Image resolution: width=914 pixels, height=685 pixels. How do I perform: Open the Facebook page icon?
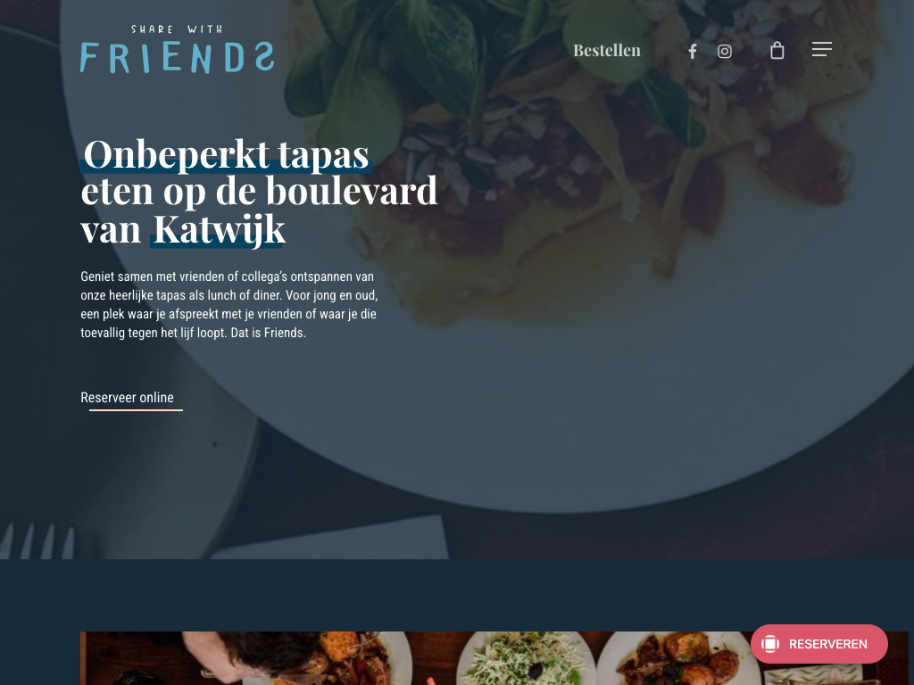(x=692, y=51)
